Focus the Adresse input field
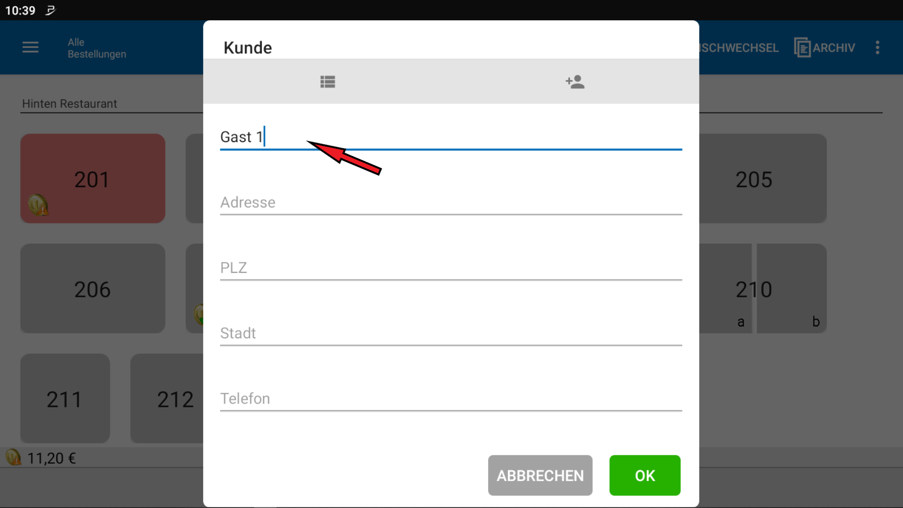The height and width of the screenshot is (508, 903). (x=451, y=203)
